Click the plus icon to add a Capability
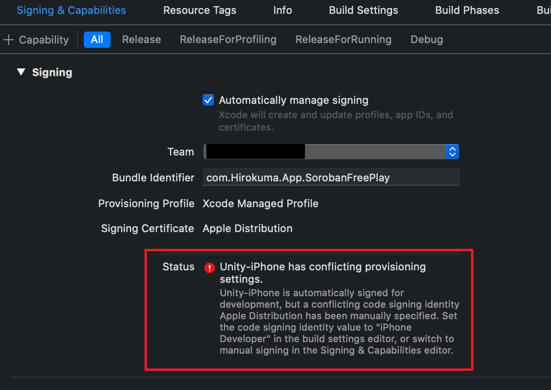This screenshot has height=390, width=551. click(x=9, y=40)
